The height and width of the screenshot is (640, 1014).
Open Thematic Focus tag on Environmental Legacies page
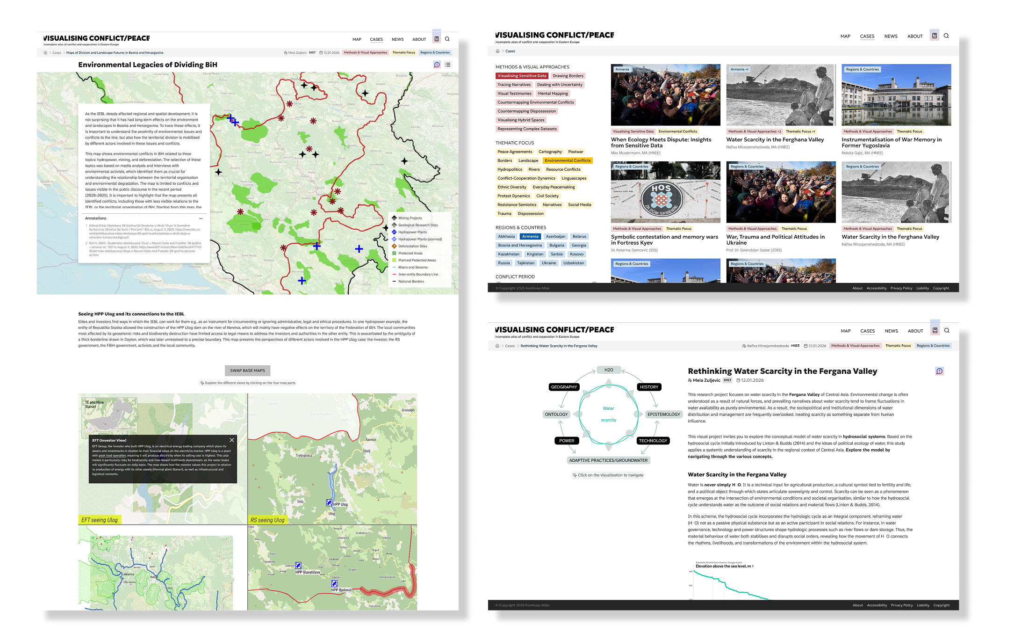403,52
